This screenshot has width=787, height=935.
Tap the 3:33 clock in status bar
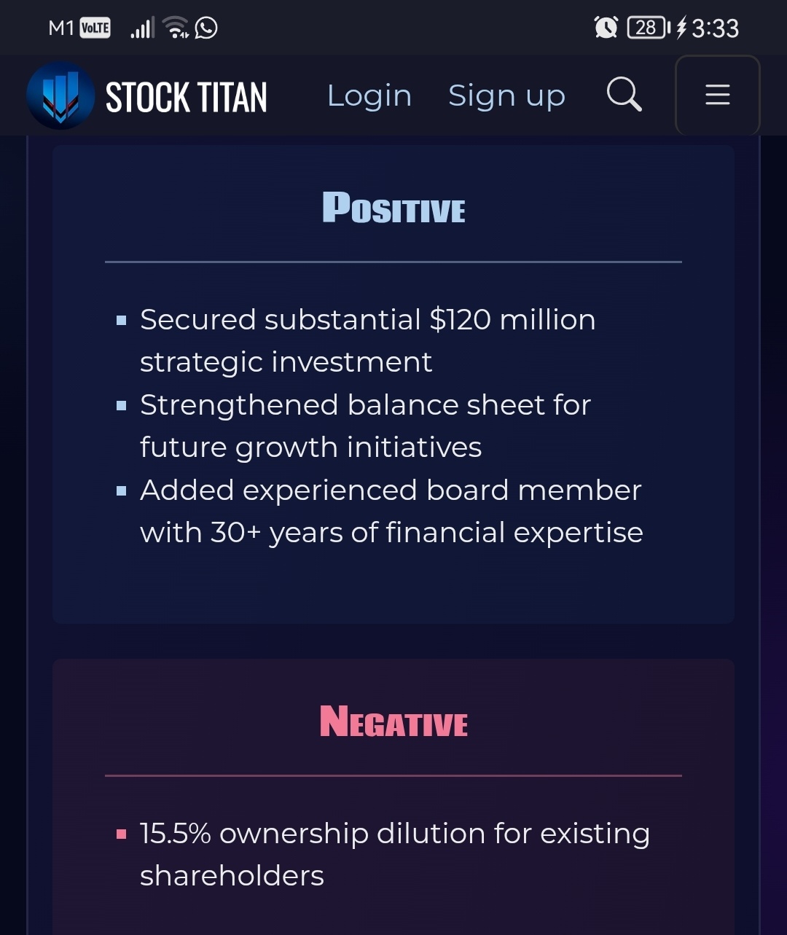tap(715, 28)
